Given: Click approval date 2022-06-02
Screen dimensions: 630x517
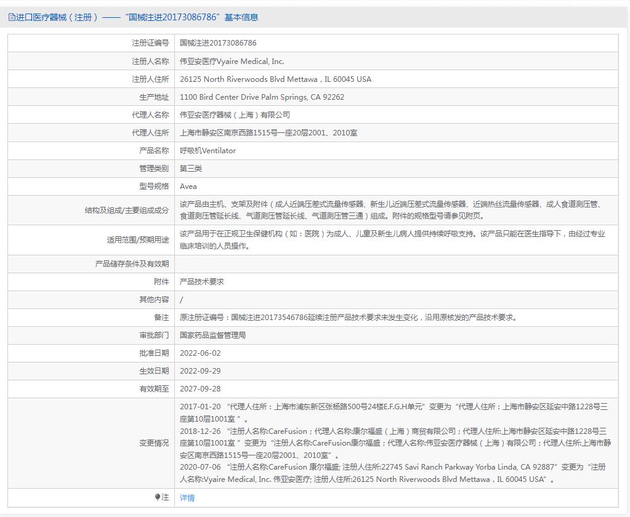Looking at the screenshot, I should click(x=200, y=353).
